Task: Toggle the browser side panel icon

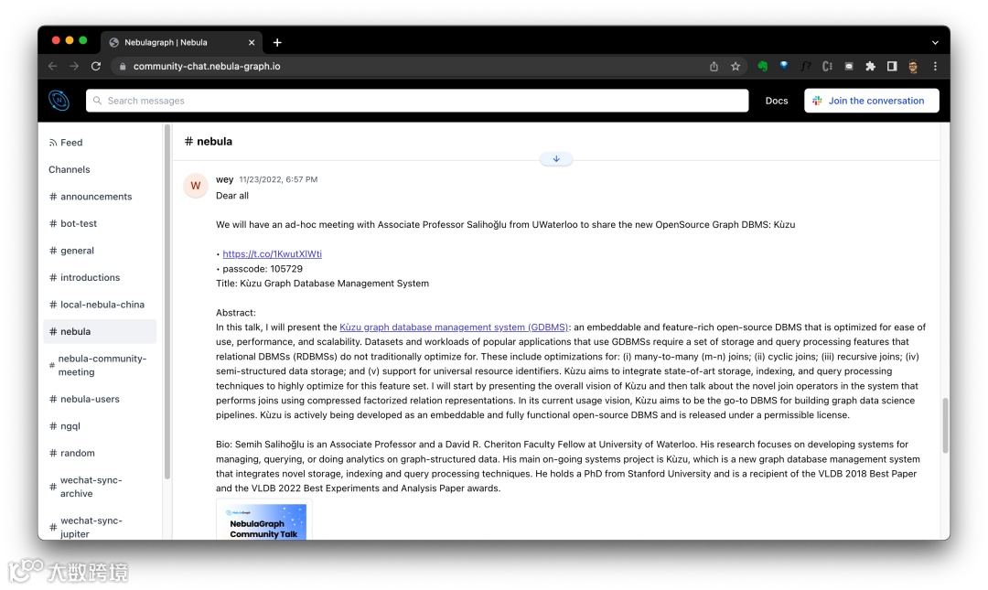Action: pos(892,66)
